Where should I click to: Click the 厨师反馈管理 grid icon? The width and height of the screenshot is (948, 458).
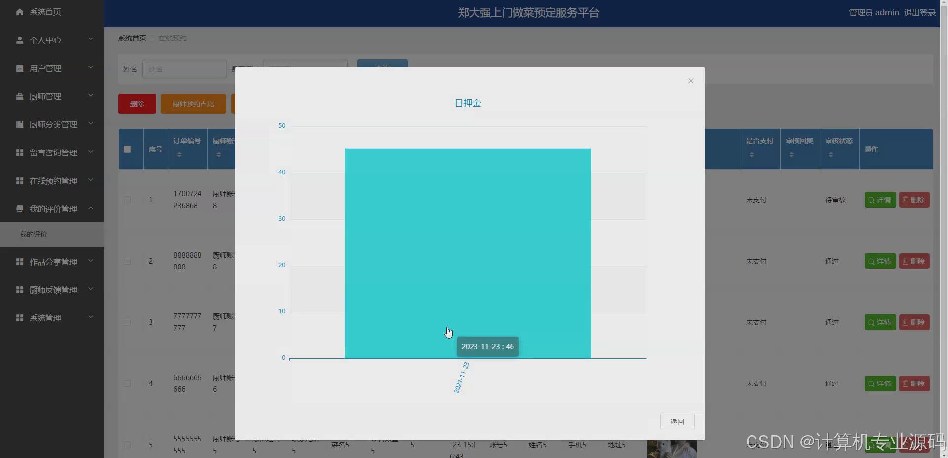pyautogui.click(x=20, y=290)
